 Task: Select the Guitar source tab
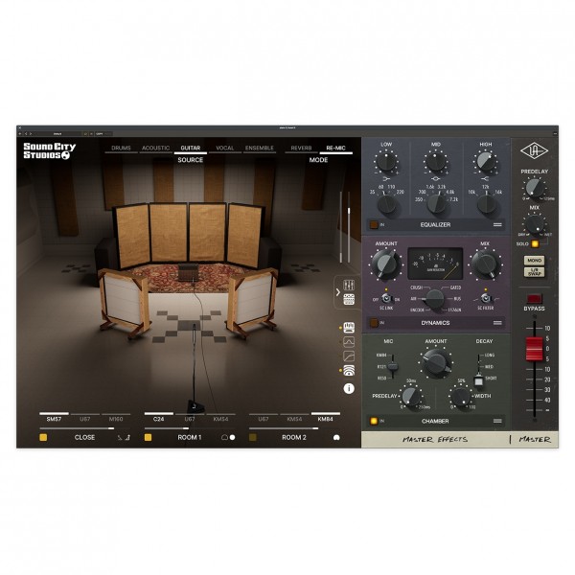[x=191, y=149]
